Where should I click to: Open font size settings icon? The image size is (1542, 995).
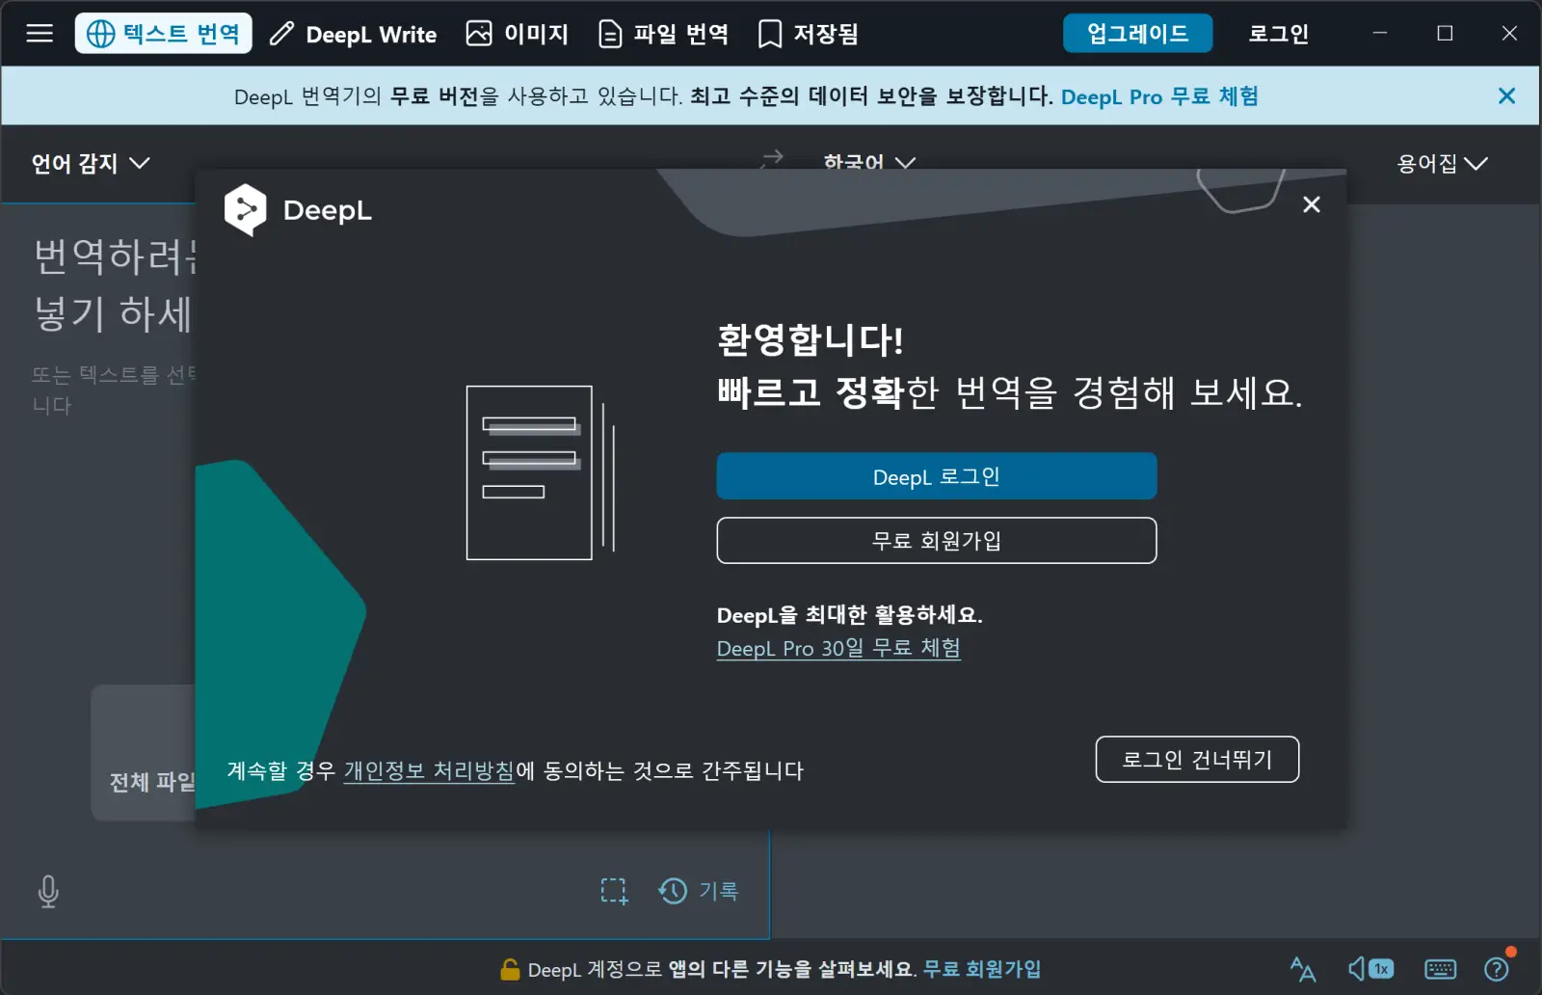click(x=1303, y=969)
